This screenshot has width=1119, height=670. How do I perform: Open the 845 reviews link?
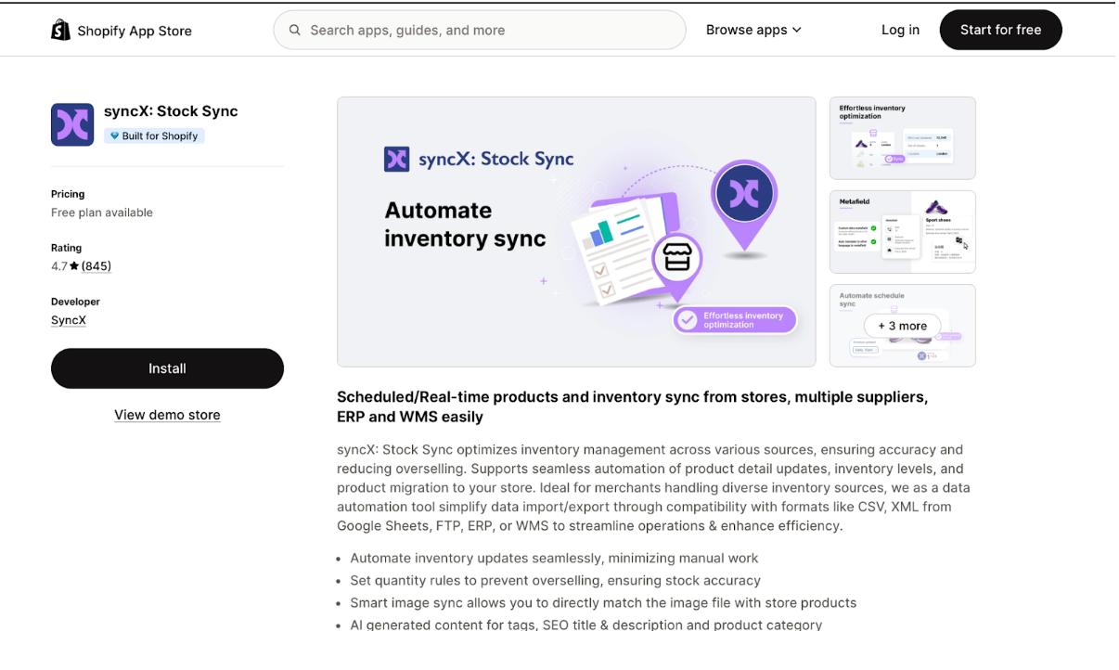[x=96, y=266]
